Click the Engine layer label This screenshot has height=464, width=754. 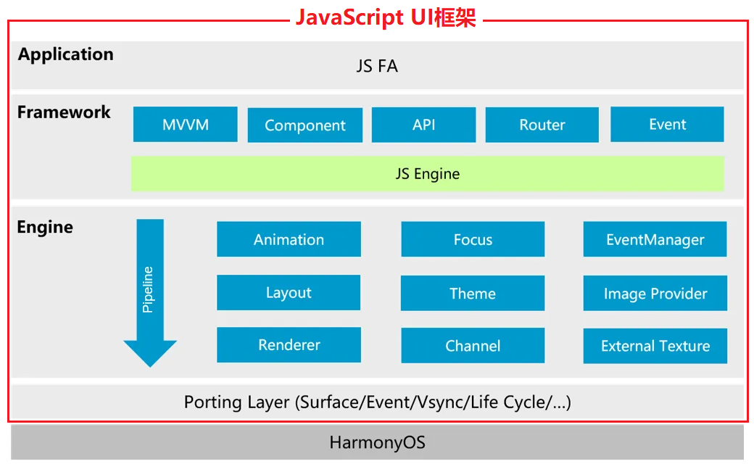pyautogui.click(x=45, y=227)
